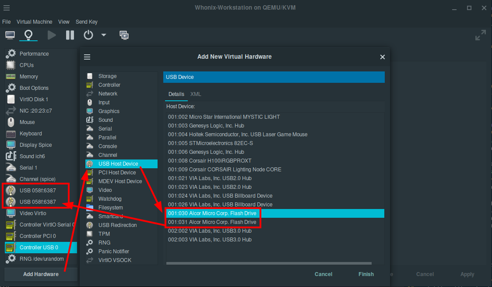Power on the VM with the play icon
The height and width of the screenshot is (287, 492).
(52, 35)
